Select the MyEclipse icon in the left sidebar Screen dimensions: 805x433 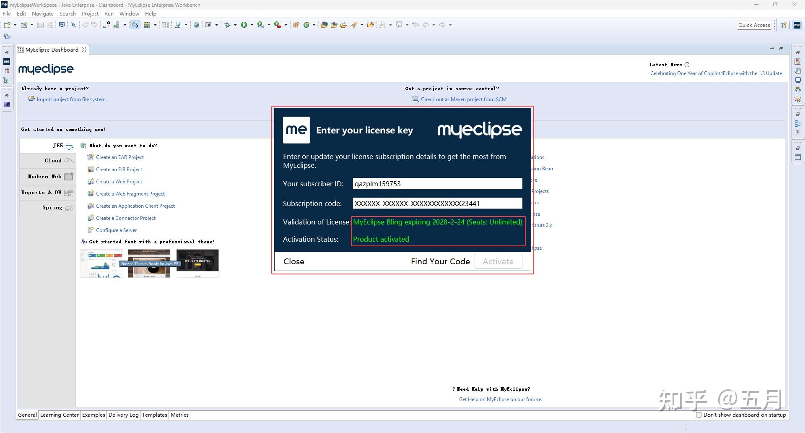(x=6, y=61)
